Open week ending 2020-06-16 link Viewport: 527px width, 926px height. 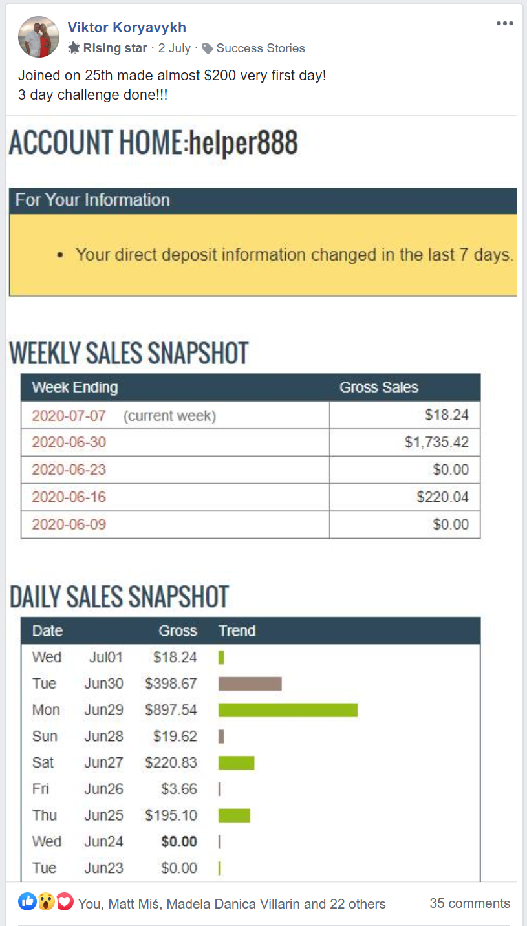coord(69,497)
